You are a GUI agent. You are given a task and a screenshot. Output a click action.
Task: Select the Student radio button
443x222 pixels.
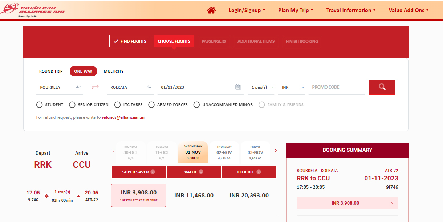click(x=40, y=105)
